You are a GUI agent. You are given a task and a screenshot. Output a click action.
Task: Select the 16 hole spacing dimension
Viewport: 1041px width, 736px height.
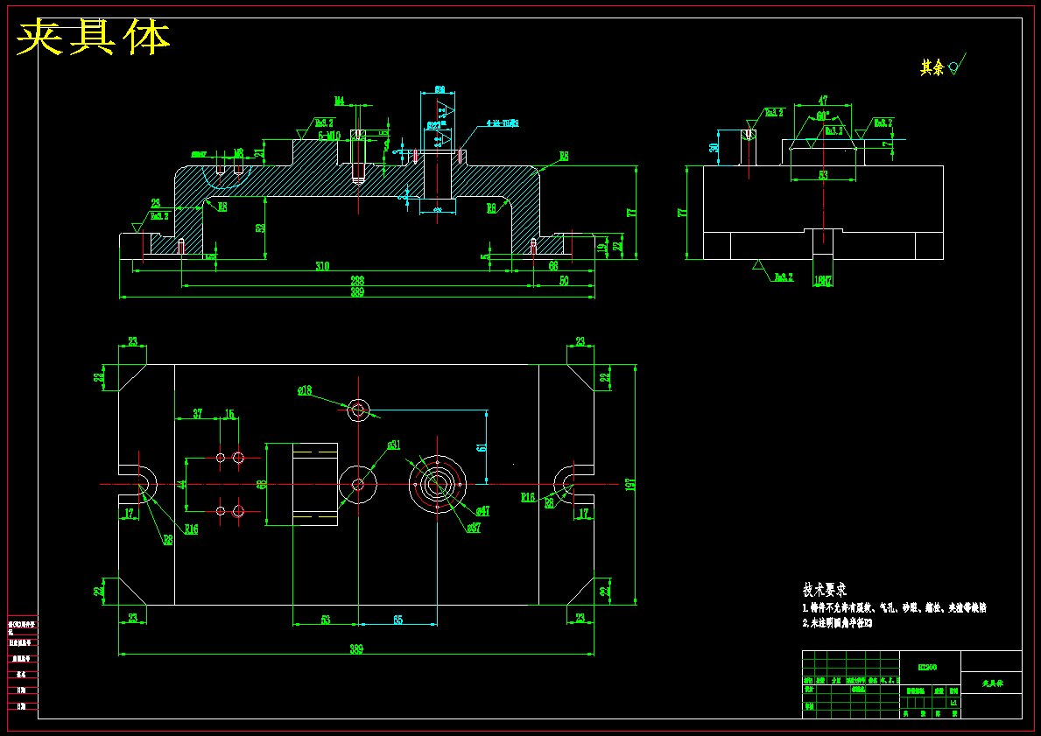click(x=229, y=413)
